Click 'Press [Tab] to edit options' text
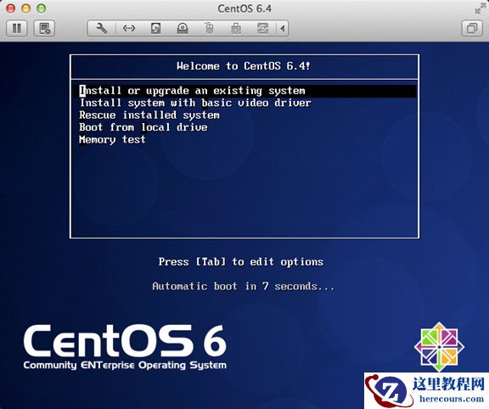Screen dimensions: 489x409 click(241, 261)
